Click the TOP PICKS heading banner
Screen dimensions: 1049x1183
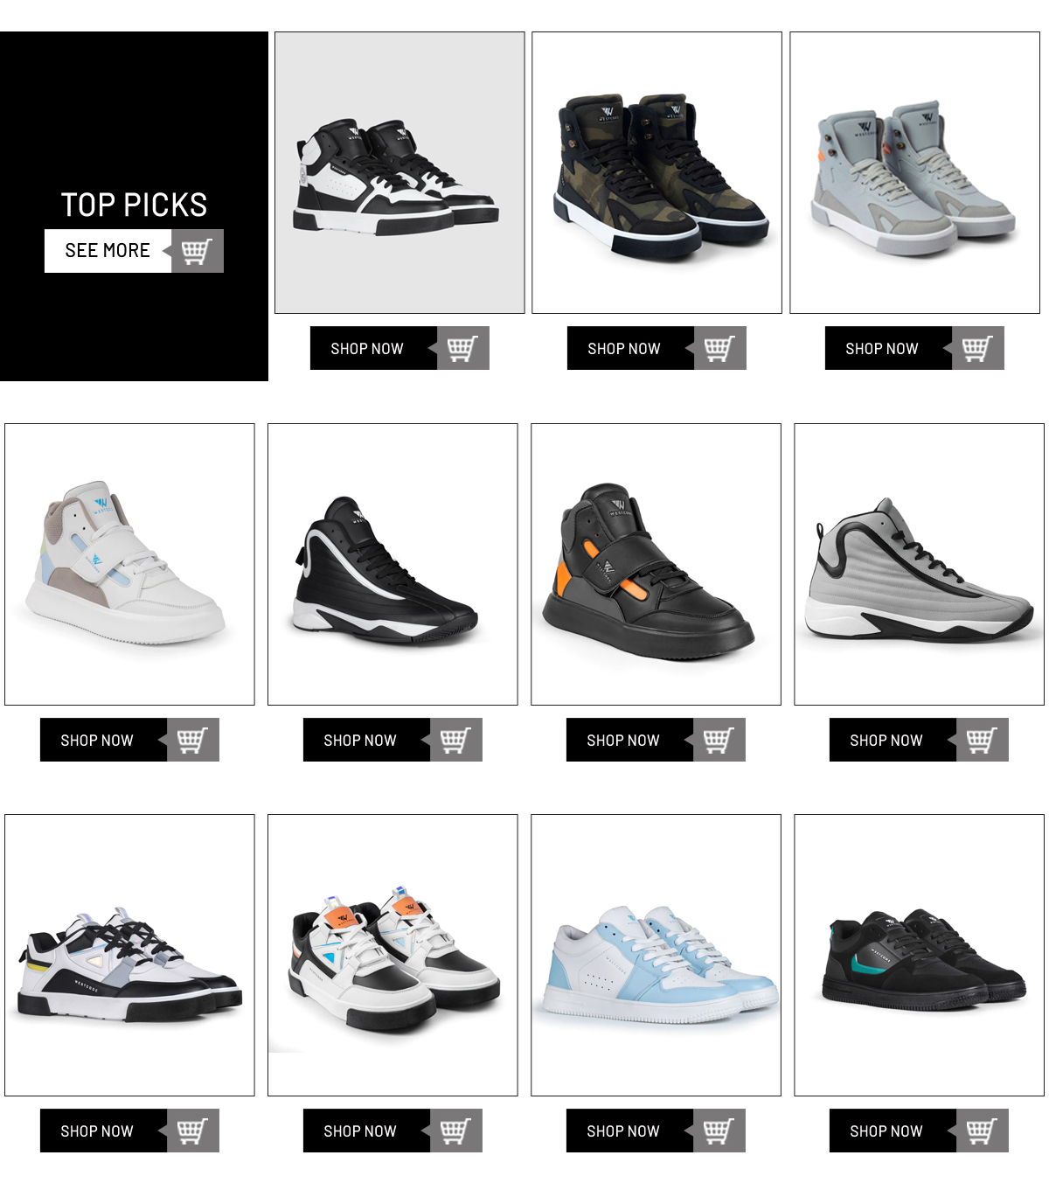134,205
